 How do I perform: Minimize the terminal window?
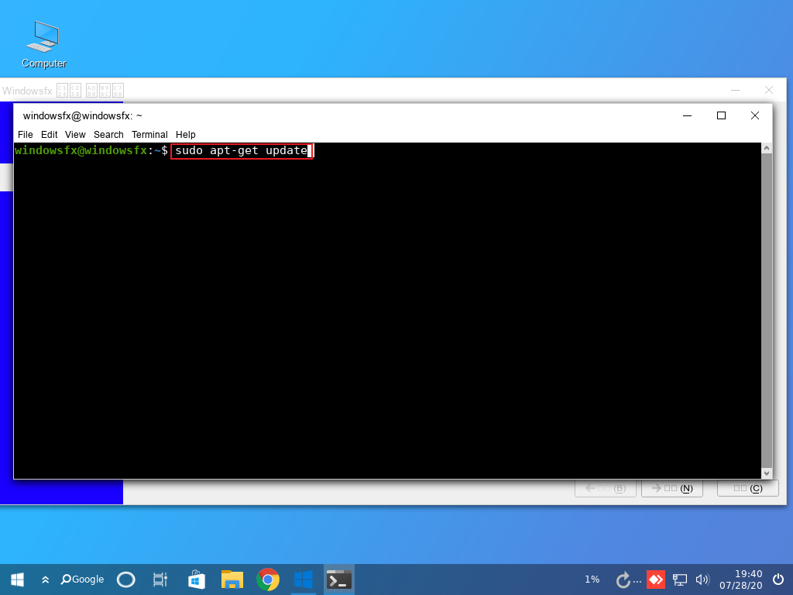[x=688, y=116]
